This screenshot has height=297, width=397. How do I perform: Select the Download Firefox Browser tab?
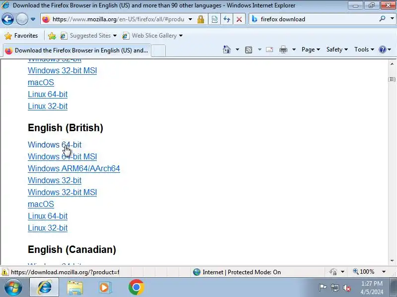pyautogui.click(x=77, y=50)
